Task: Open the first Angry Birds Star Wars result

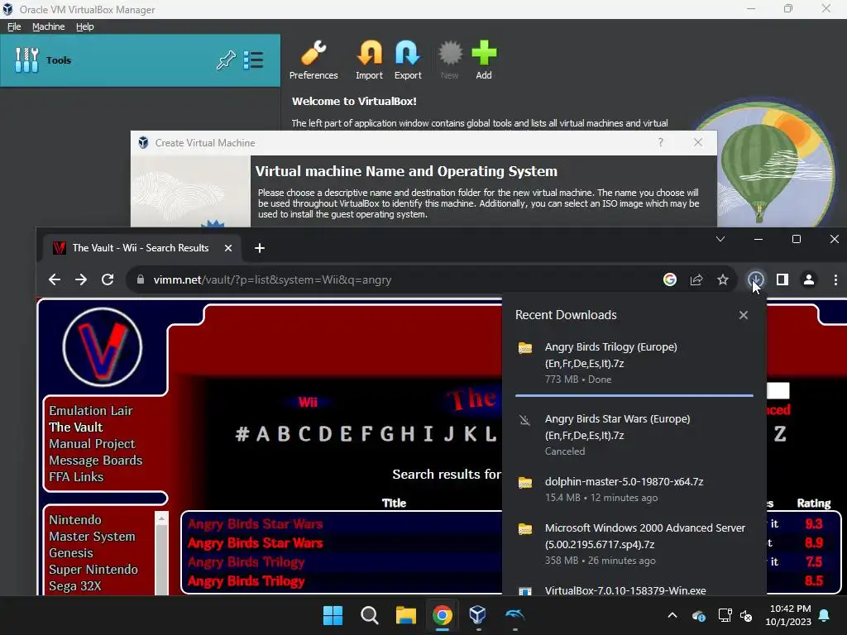Action: coord(255,523)
